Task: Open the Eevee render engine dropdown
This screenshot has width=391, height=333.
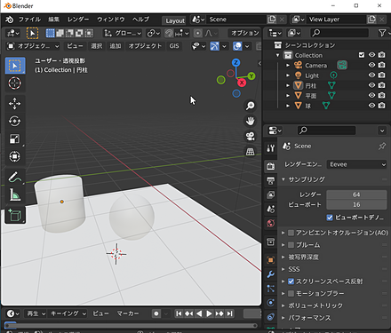Action: 356,164
